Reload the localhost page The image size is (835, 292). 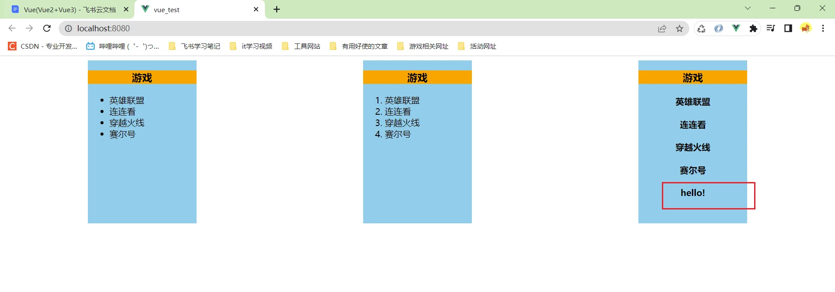[x=47, y=29]
